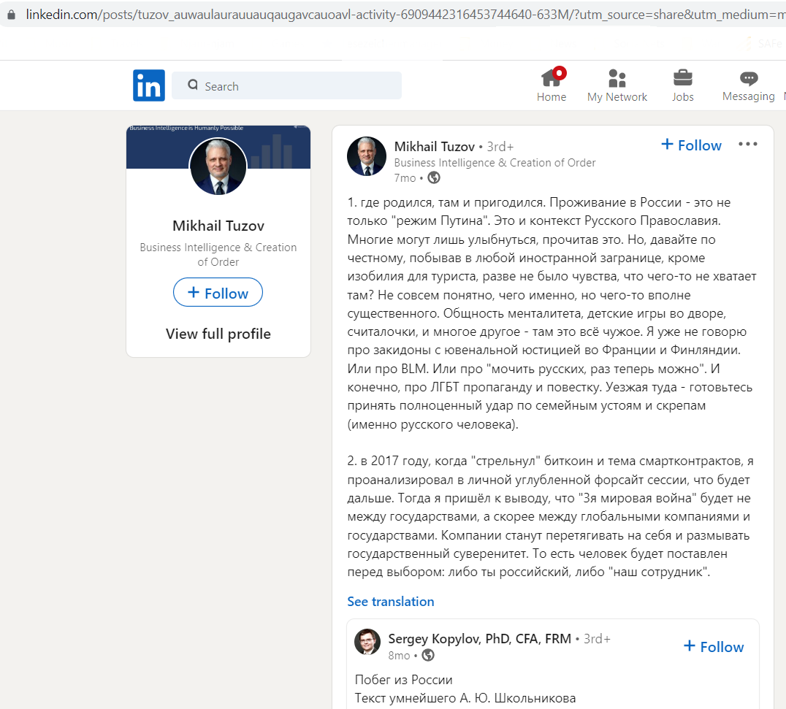Click Sergey Kopylov's avatar in shared post
This screenshot has width=786, height=709.
(367, 642)
